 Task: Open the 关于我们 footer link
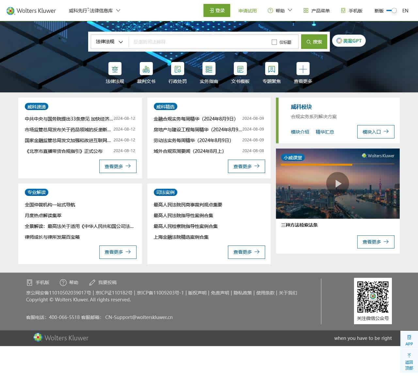coord(288,293)
